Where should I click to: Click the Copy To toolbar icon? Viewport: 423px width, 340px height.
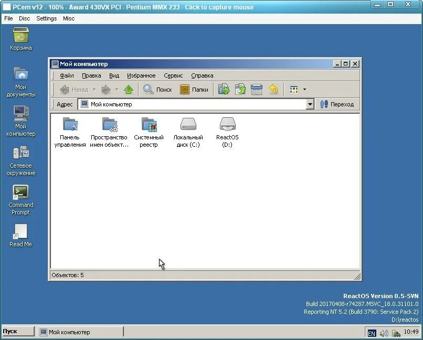click(240, 90)
